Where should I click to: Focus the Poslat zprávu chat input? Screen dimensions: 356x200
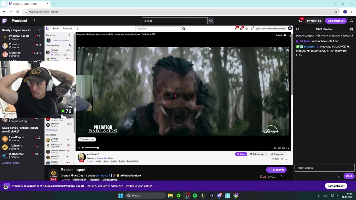pos(325,168)
